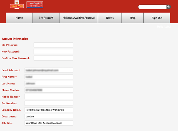Select the Fax Number input
This screenshot has width=178, height=131.
49,103
